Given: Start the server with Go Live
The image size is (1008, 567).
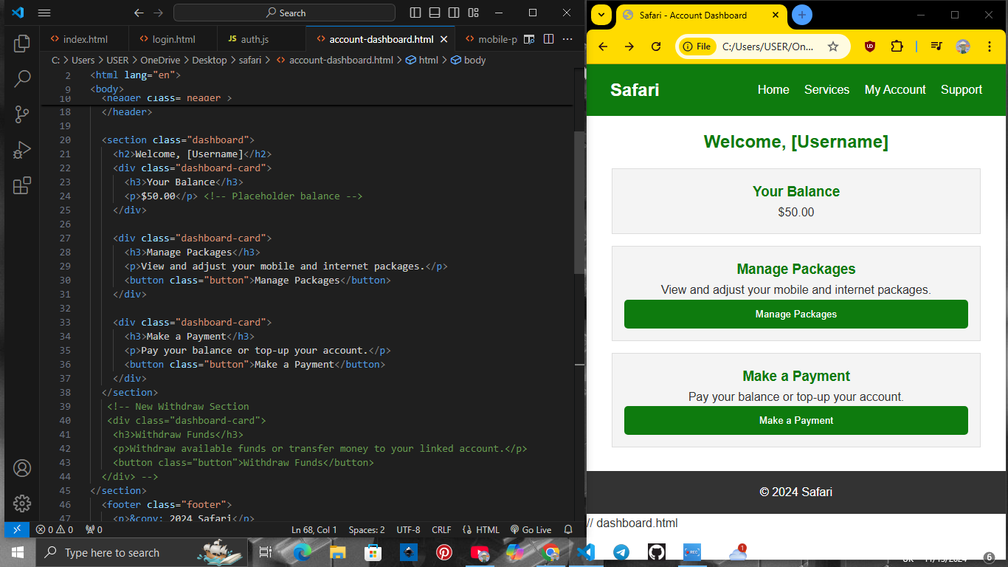Looking at the screenshot, I should [x=531, y=529].
